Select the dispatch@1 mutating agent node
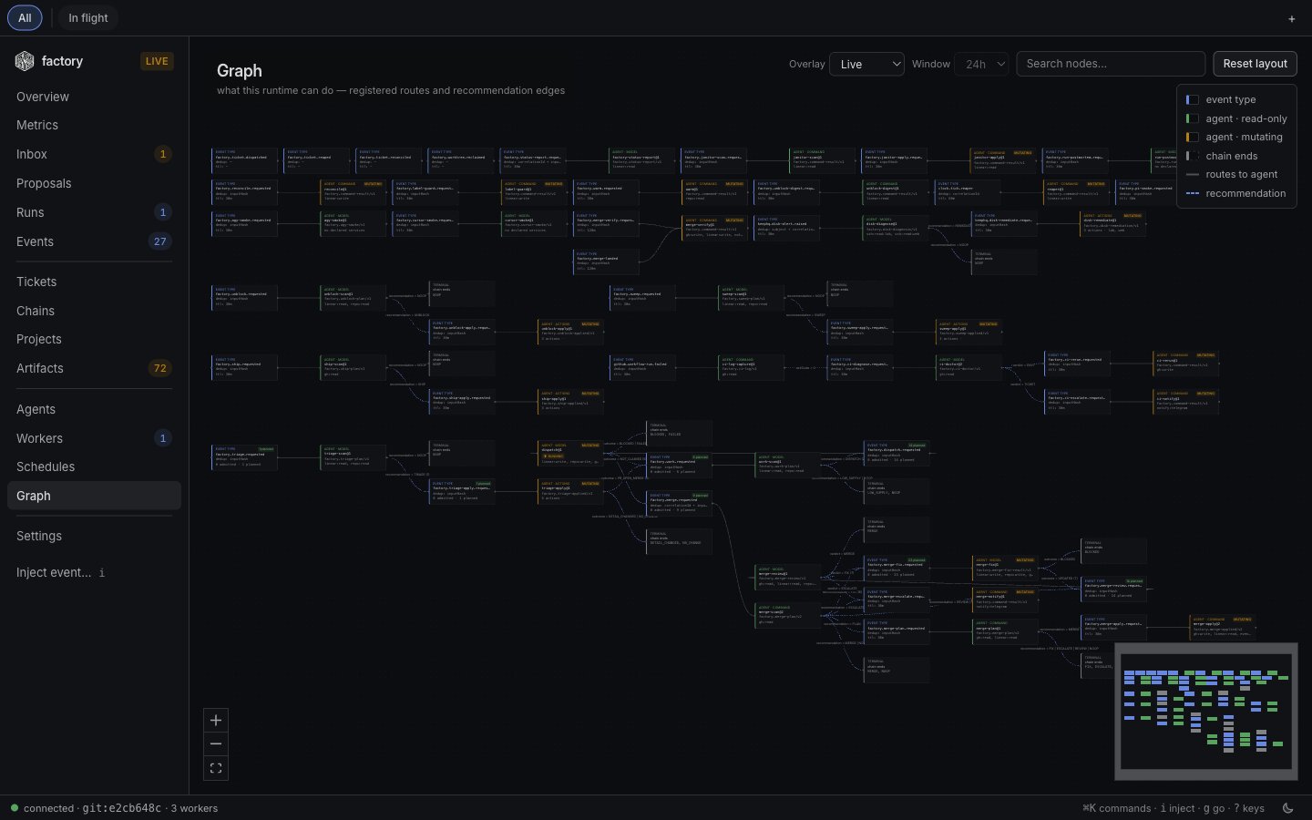The width and height of the screenshot is (1312, 820). point(570,454)
